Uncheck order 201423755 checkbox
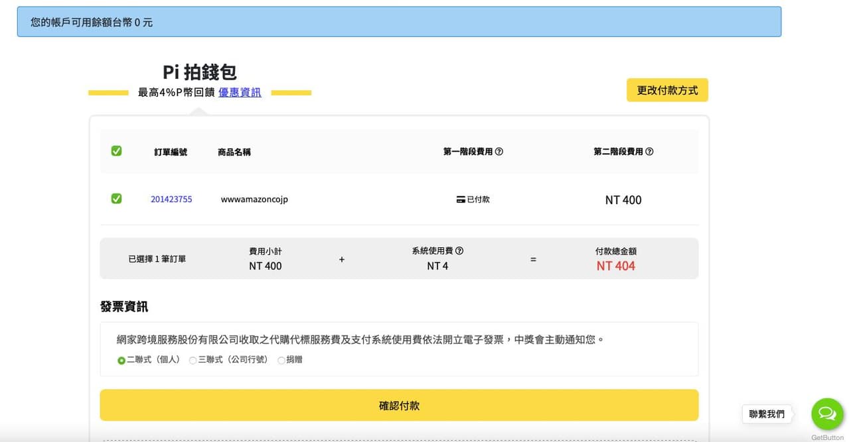 (116, 199)
